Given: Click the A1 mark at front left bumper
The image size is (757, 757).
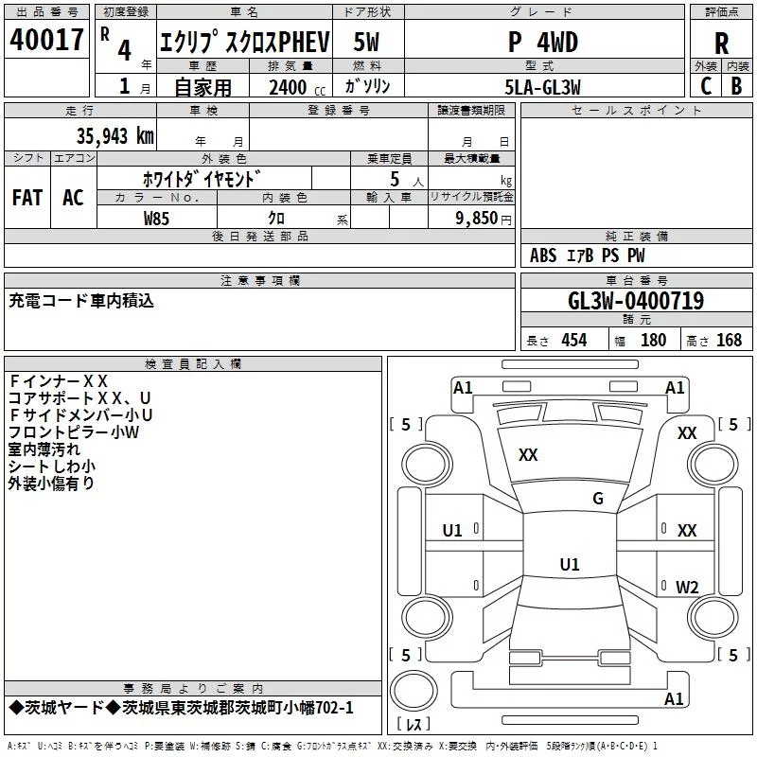Looking at the screenshot, I should coord(463,388).
